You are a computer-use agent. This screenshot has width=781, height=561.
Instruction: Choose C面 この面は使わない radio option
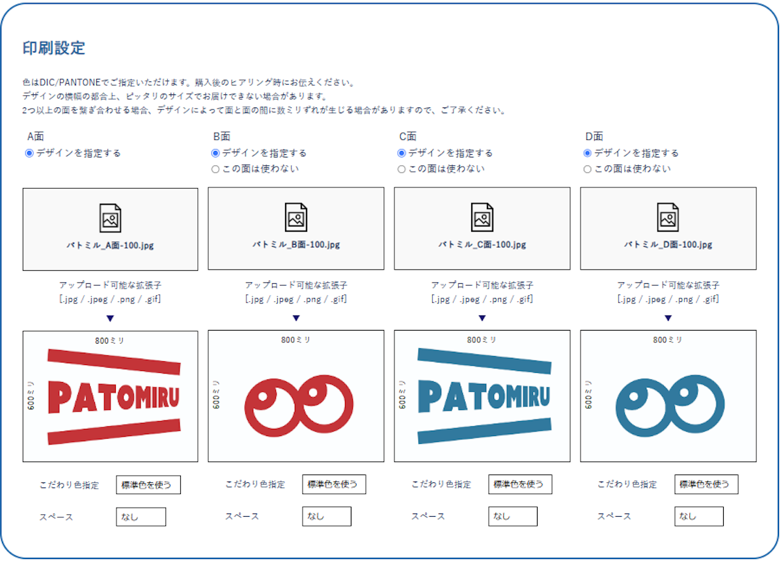pos(402,169)
